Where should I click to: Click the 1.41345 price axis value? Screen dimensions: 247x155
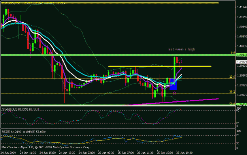(x=242, y=7)
